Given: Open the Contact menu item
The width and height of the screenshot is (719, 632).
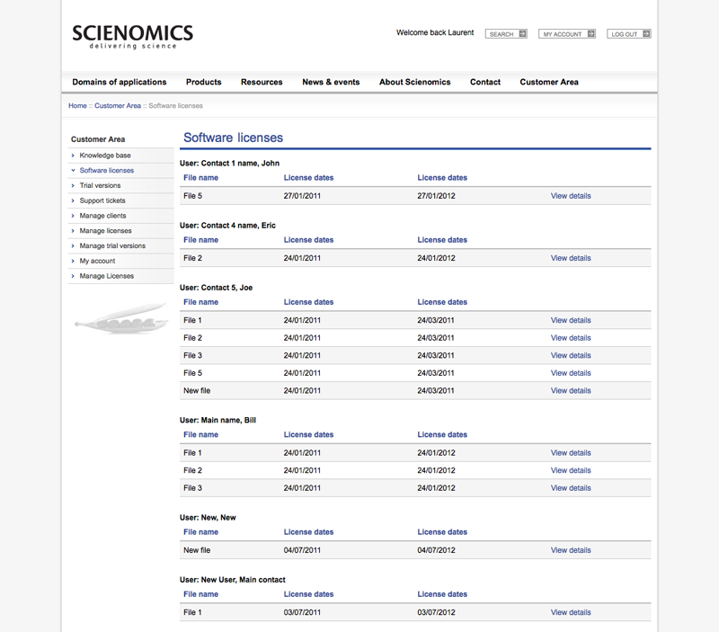Looking at the screenshot, I should (x=485, y=82).
